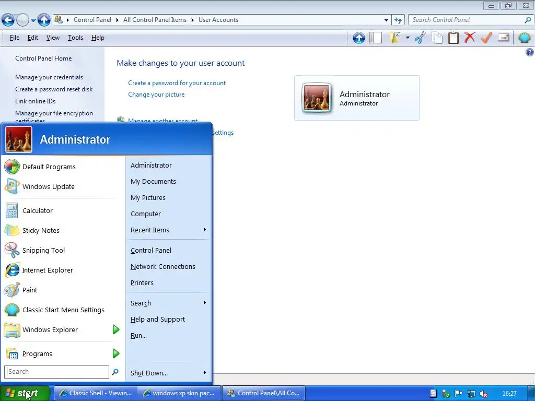
Task: Click the orange checkmark Properties toolbar icon
Action: [x=486, y=38]
